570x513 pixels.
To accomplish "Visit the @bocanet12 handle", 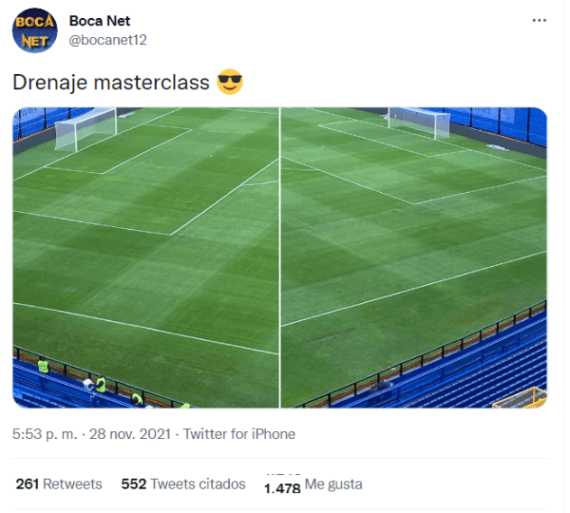I will (107, 39).
